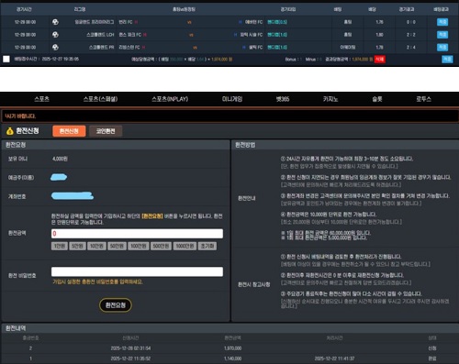Click the 1,970,000 withdrawal history amount

point(232,348)
